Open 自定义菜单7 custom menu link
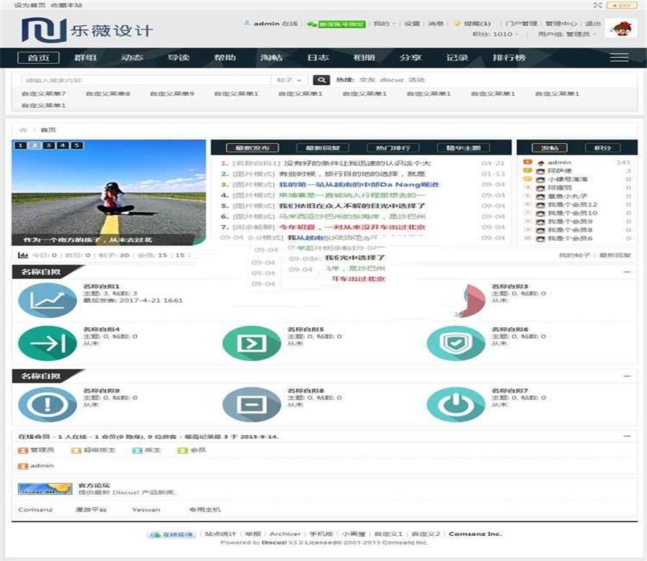The height and width of the screenshot is (561, 647). tap(43, 93)
